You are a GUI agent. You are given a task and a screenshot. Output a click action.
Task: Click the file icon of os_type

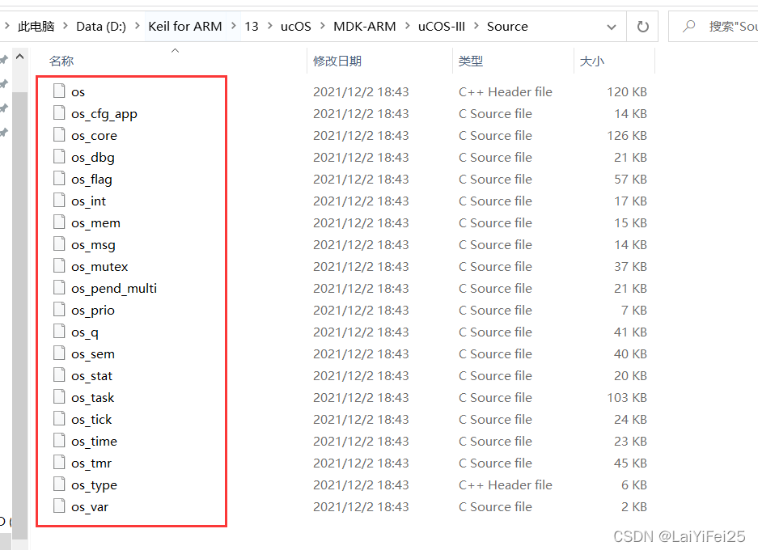click(59, 484)
